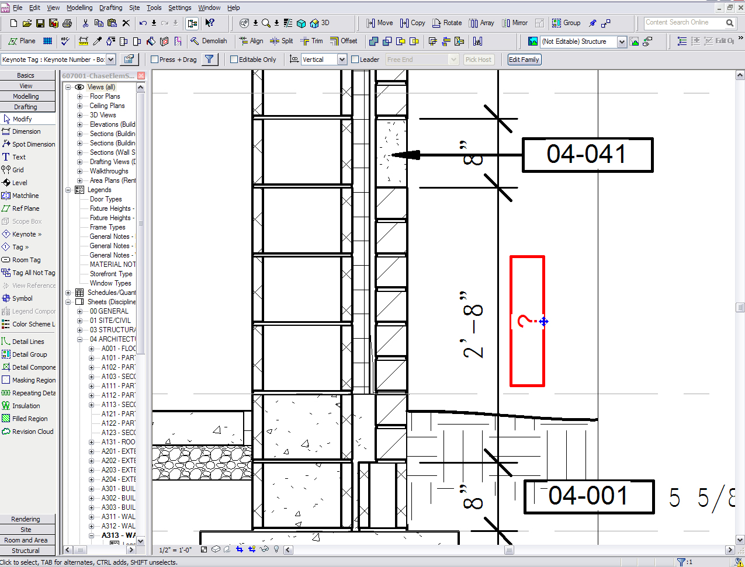Select the Revision Cloud tool

[x=28, y=432]
